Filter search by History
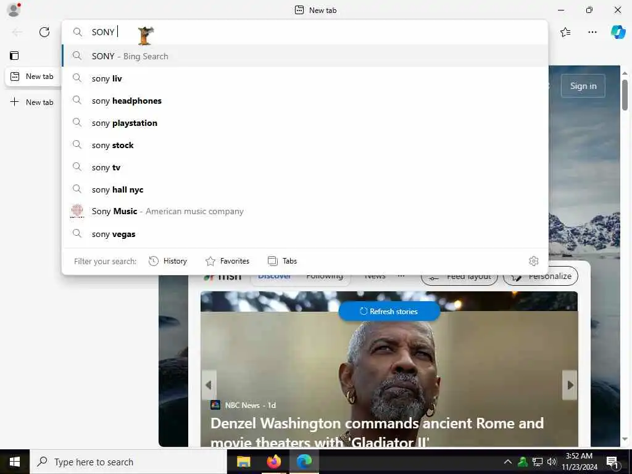The height and width of the screenshot is (474, 632). [168, 261]
